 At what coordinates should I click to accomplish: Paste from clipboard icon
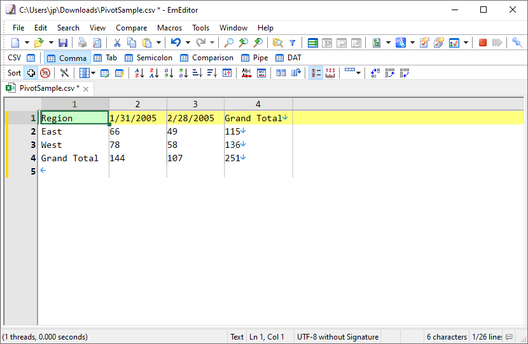click(x=147, y=43)
